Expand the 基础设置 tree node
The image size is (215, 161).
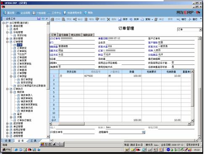coord(7,26)
